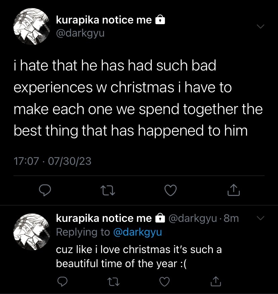
Task: Tap the 8m timestamp on reply
Action: pos(231,218)
